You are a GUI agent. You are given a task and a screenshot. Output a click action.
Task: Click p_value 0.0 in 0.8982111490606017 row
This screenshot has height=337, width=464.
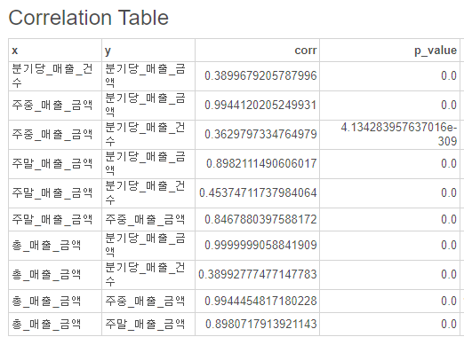tap(449, 163)
